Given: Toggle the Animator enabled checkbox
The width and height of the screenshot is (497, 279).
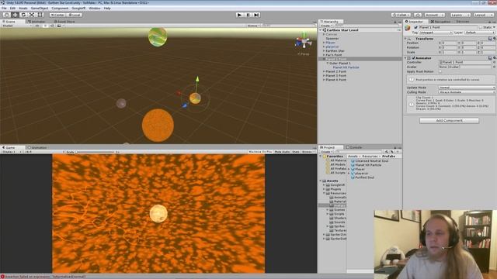Looking at the screenshot, I should (414, 58).
